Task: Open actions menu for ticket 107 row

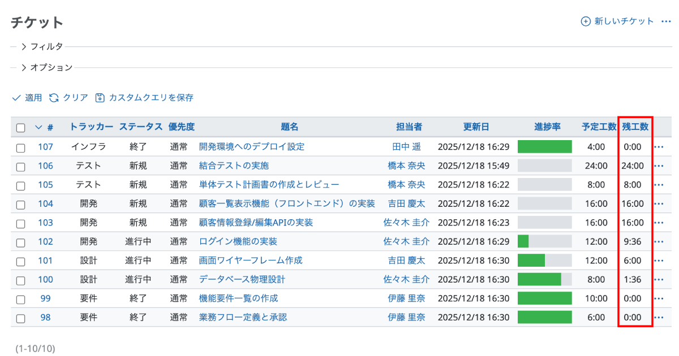Action: (659, 147)
